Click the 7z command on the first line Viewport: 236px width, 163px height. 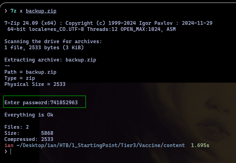13,11
